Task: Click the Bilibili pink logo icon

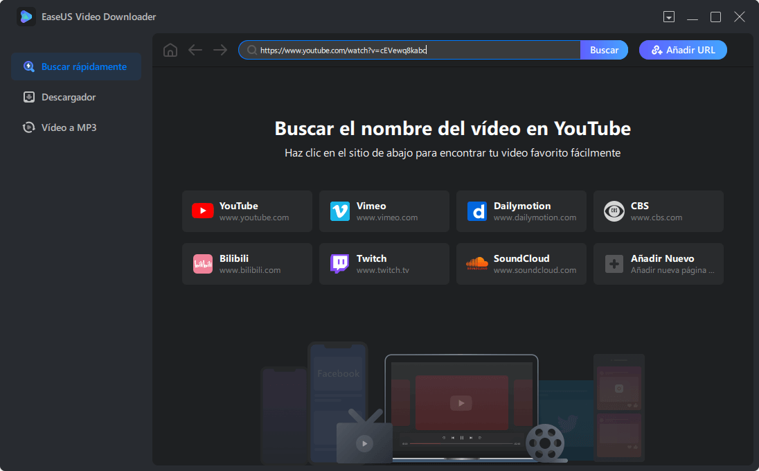Action: pyautogui.click(x=202, y=264)
